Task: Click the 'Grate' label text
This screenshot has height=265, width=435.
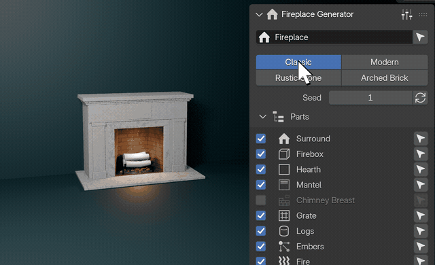Action: 307,215
